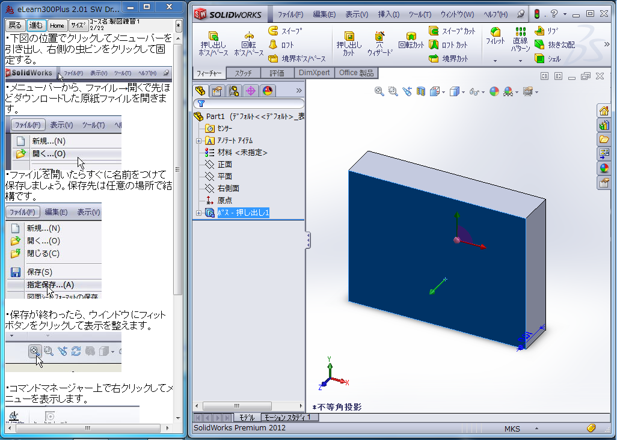617x440 pixels.
Task: Toggle the Section View icon
Action: [x=420, y=91]
